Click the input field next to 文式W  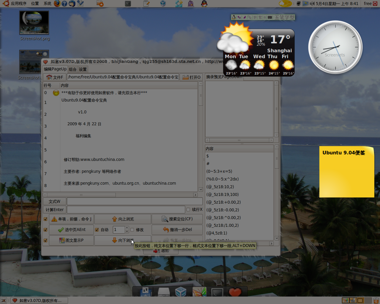coord(135,201)
